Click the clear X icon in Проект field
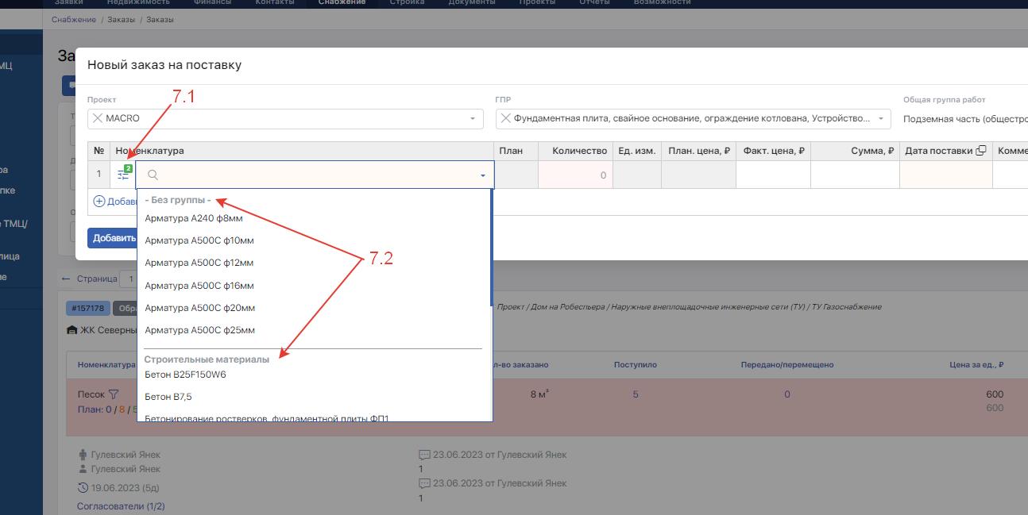The width and height of the screenshot is (1028, 515). click(98, 118)
